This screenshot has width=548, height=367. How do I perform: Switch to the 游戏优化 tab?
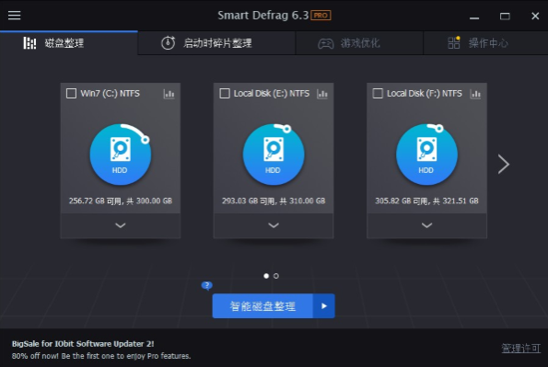coord(359,43)
